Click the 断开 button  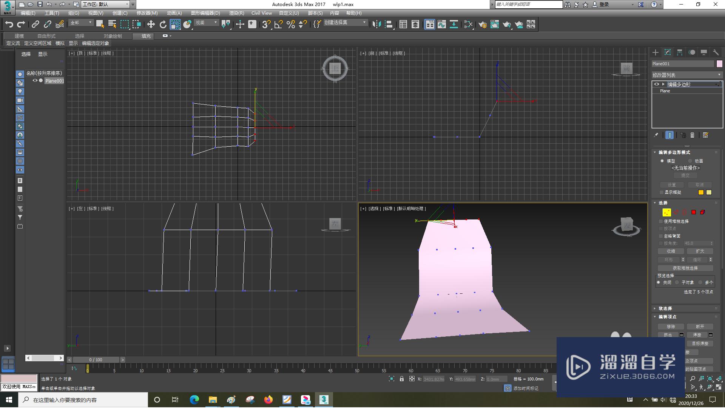pyautogui.click(x=700, y=327)
